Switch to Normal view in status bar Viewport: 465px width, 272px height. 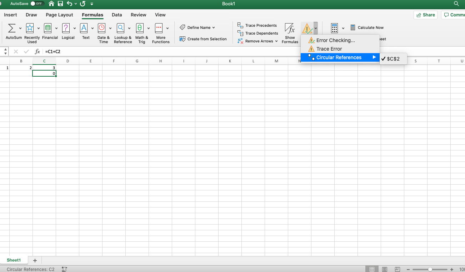pyautogui.click(x=372, y=269)
